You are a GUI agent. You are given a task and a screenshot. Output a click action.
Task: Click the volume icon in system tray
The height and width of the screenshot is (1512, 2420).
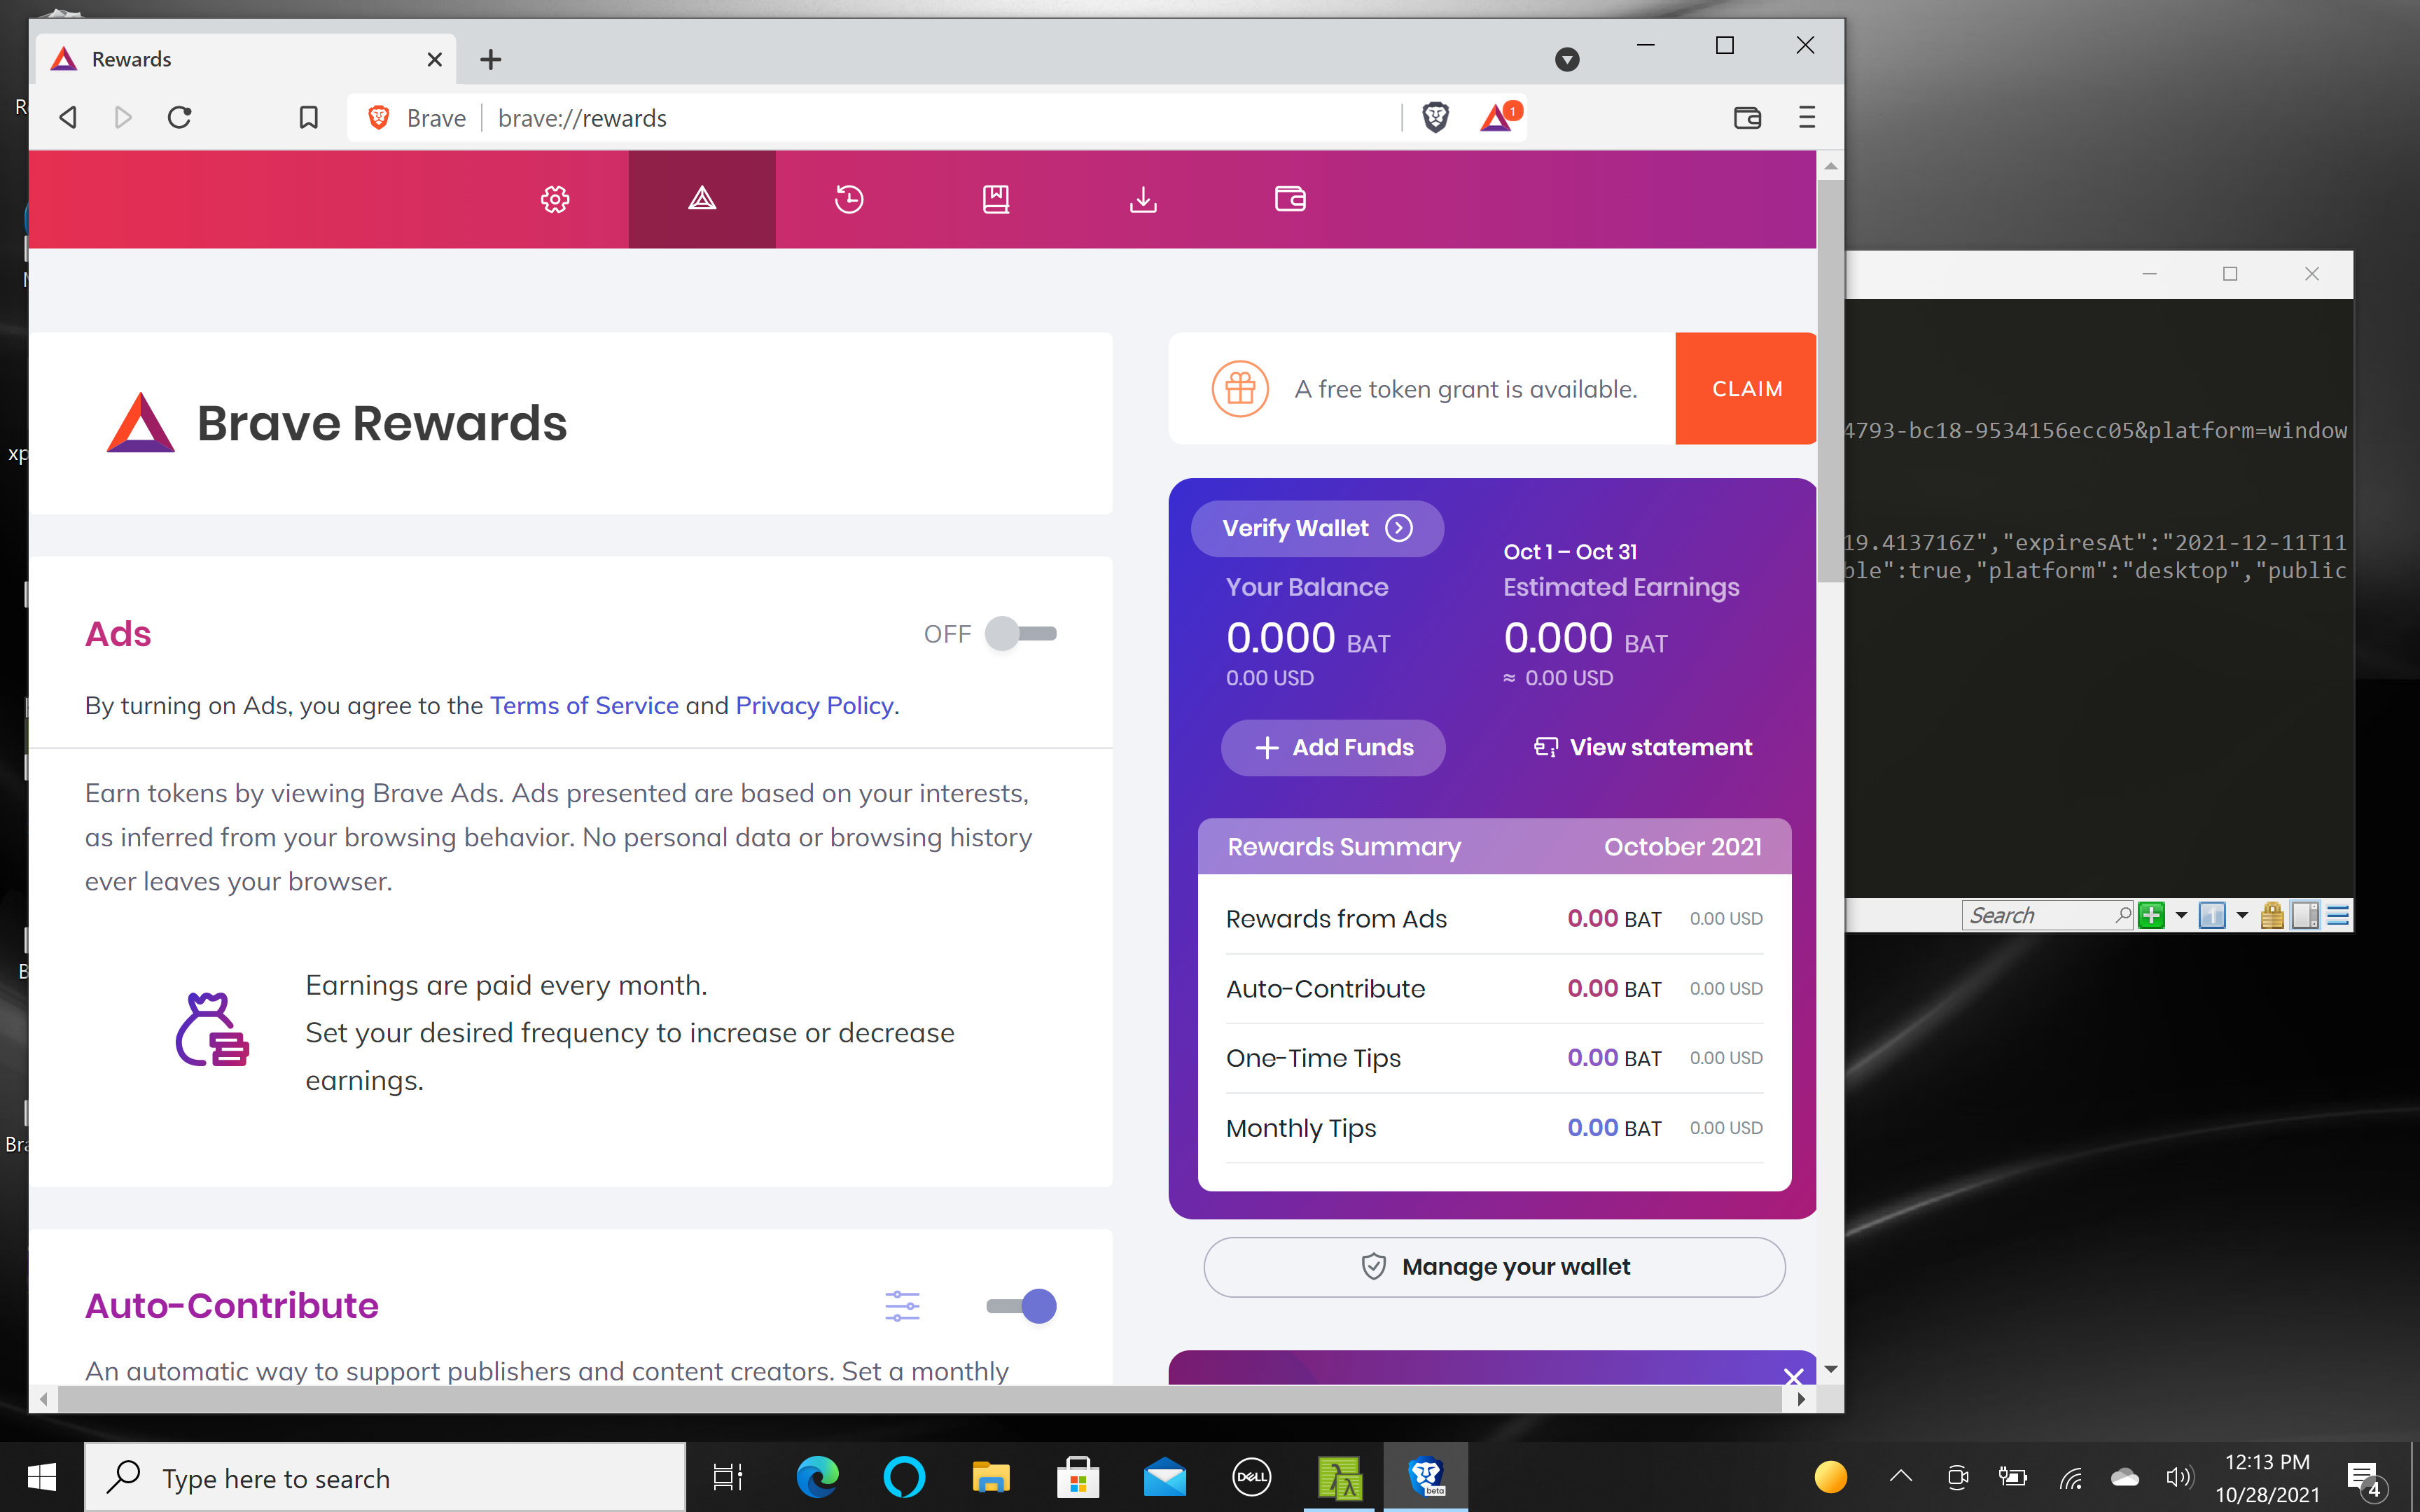(x=2179, y=1477)
